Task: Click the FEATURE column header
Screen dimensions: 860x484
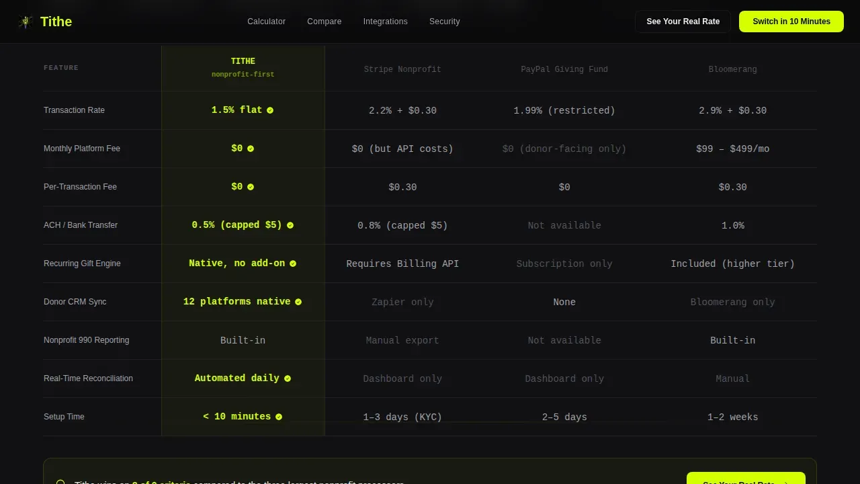Action: tap(61, 68)
